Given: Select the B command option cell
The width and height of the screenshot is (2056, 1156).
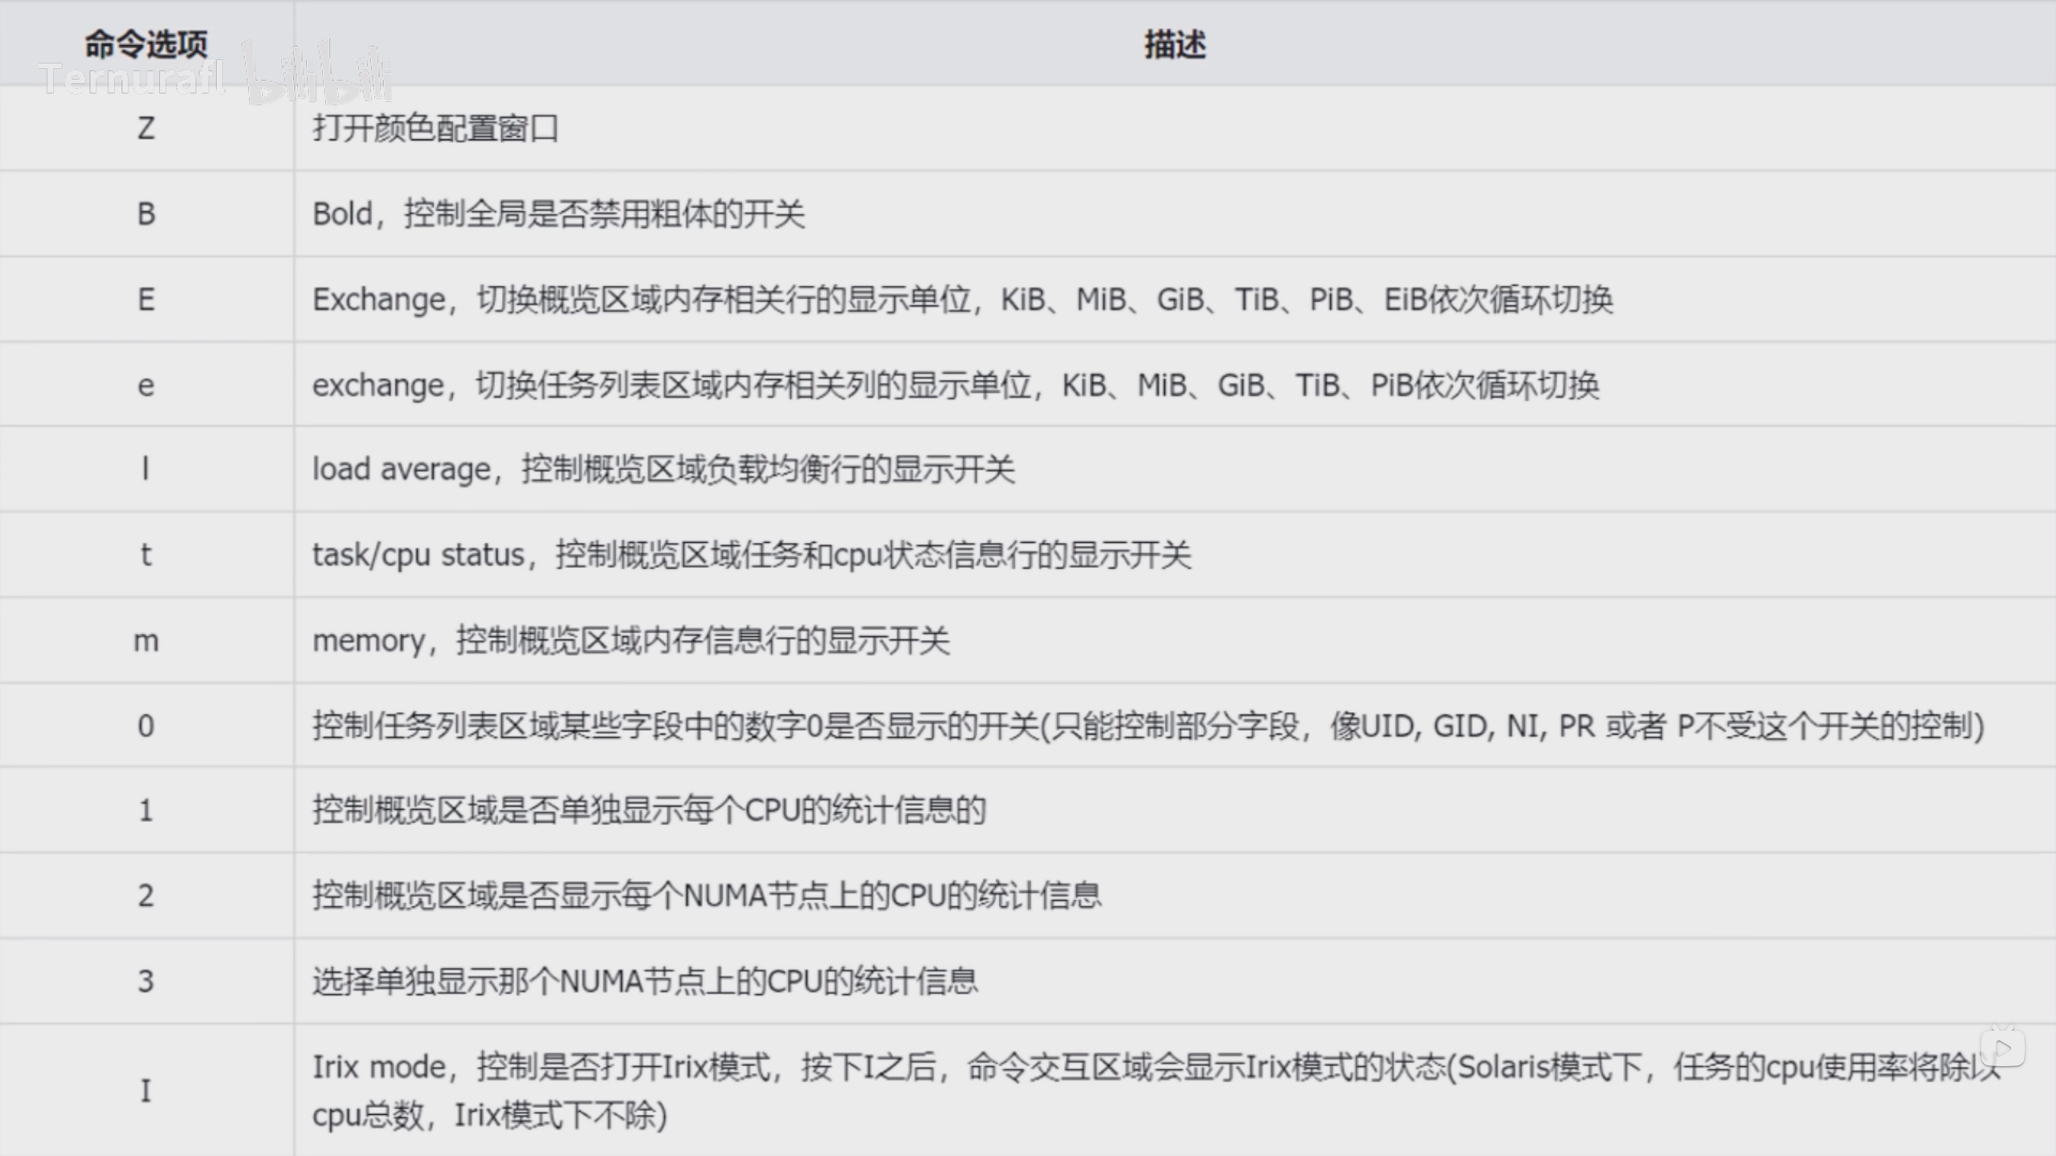Looking at the screenshot, I should click(x=146, y=214).
